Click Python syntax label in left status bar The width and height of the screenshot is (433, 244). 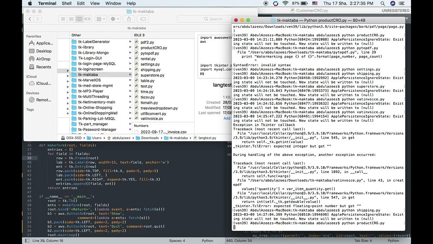tap(207, 241)
